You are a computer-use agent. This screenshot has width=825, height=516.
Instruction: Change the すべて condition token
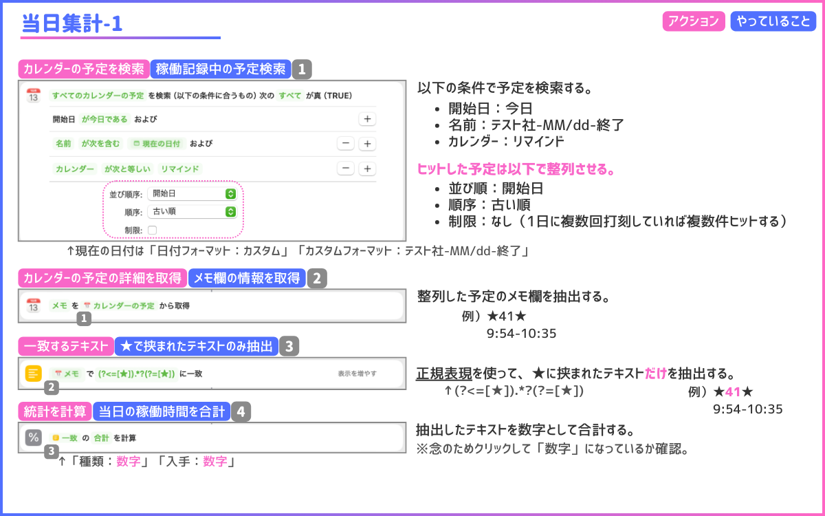click(x=289, y=95)
